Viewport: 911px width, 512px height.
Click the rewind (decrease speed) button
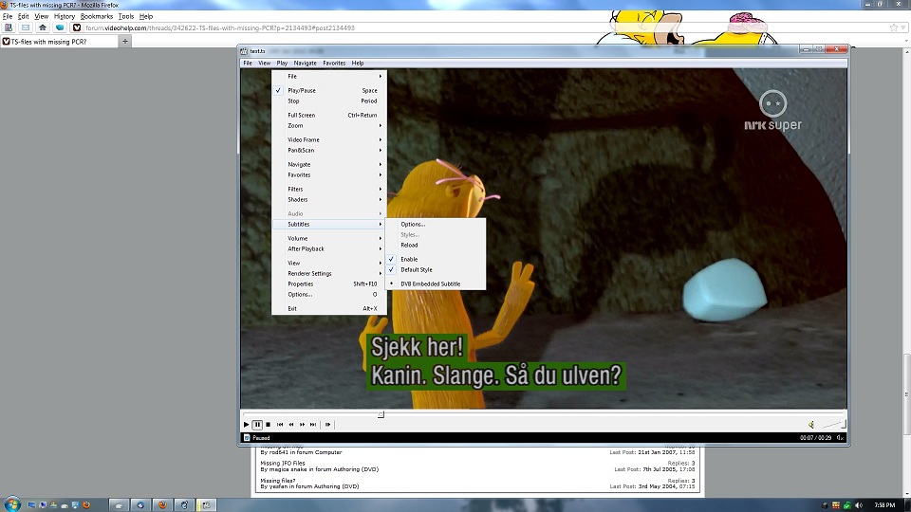pos(291,425)
